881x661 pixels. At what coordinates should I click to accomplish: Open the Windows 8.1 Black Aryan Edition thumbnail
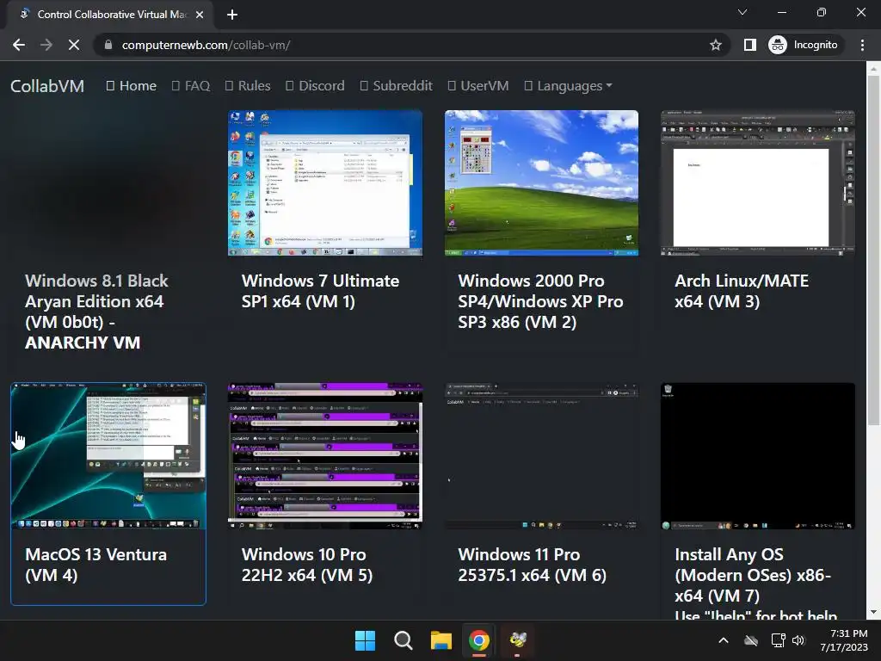coord(108,182)
